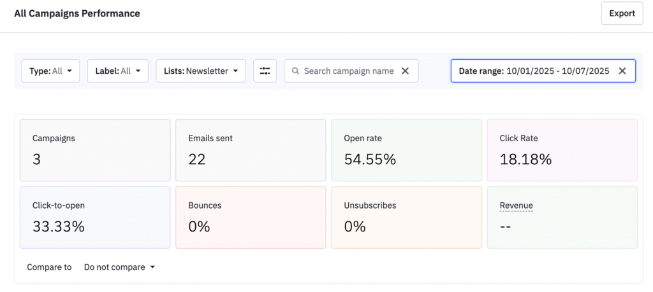Click the 33.33% click-to-open value

(58, 226)
